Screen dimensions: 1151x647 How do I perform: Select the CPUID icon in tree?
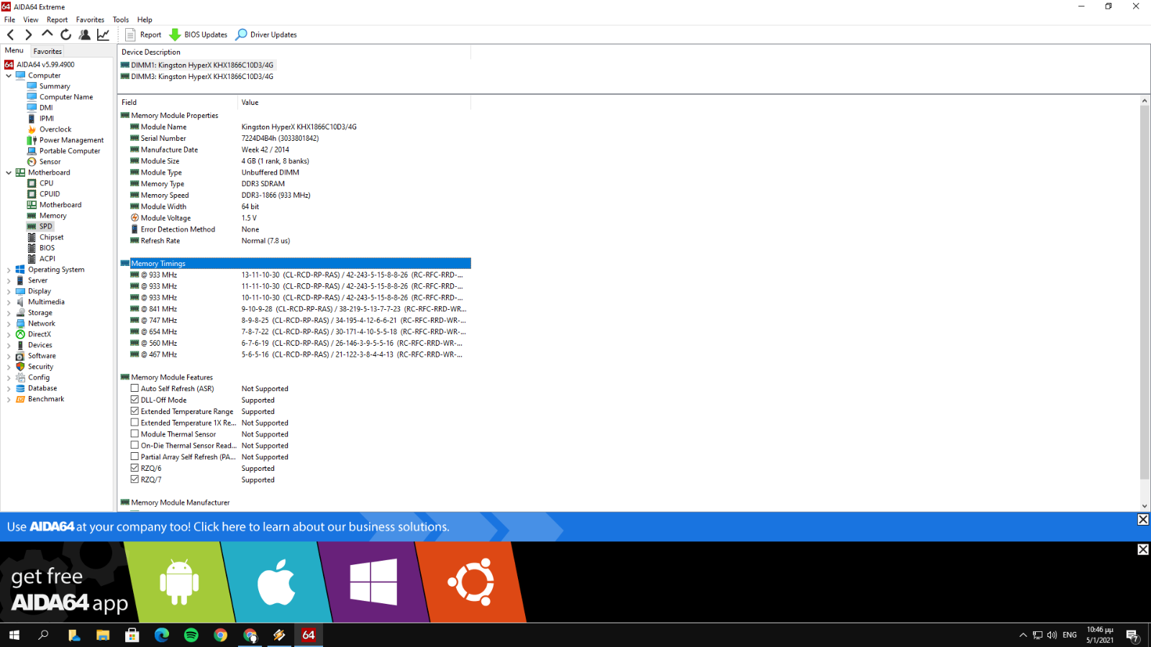tap(32, 194)
